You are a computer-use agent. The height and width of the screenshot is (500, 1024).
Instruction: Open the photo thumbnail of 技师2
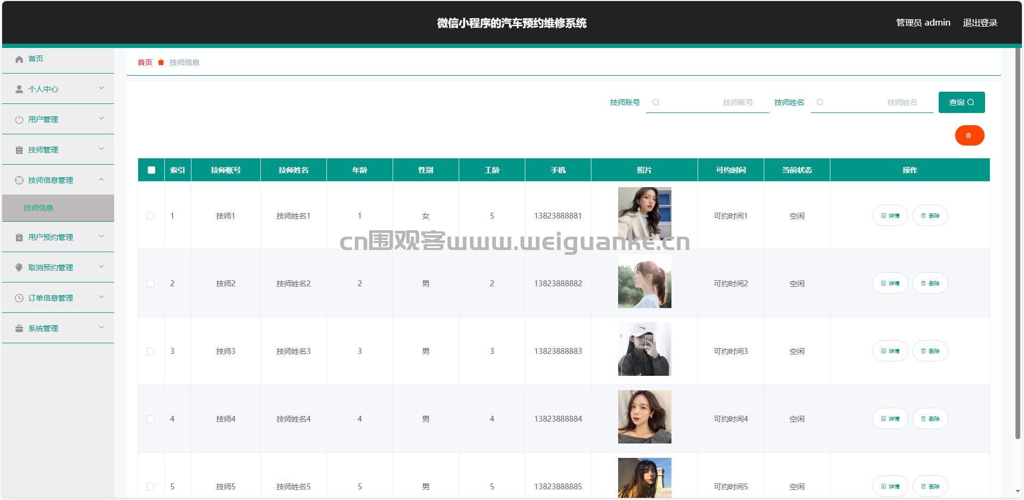[x=644, y=281]
